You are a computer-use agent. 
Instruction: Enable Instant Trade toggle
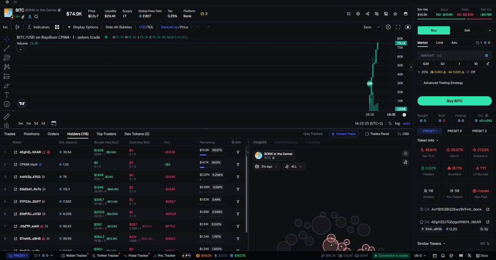[343, 134]
